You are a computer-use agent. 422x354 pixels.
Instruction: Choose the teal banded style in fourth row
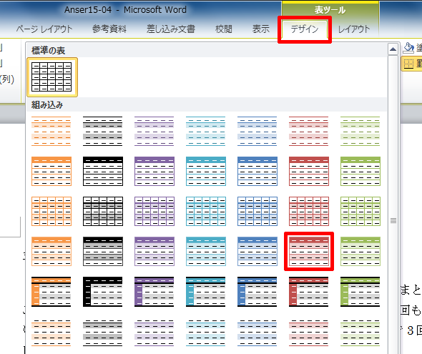(206, 251)
